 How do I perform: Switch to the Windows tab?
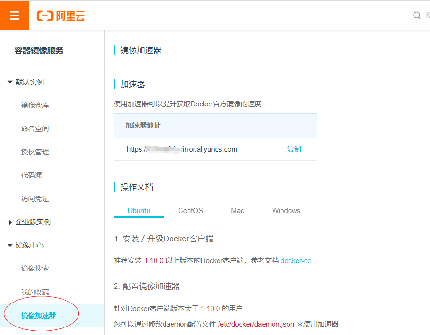286,211
